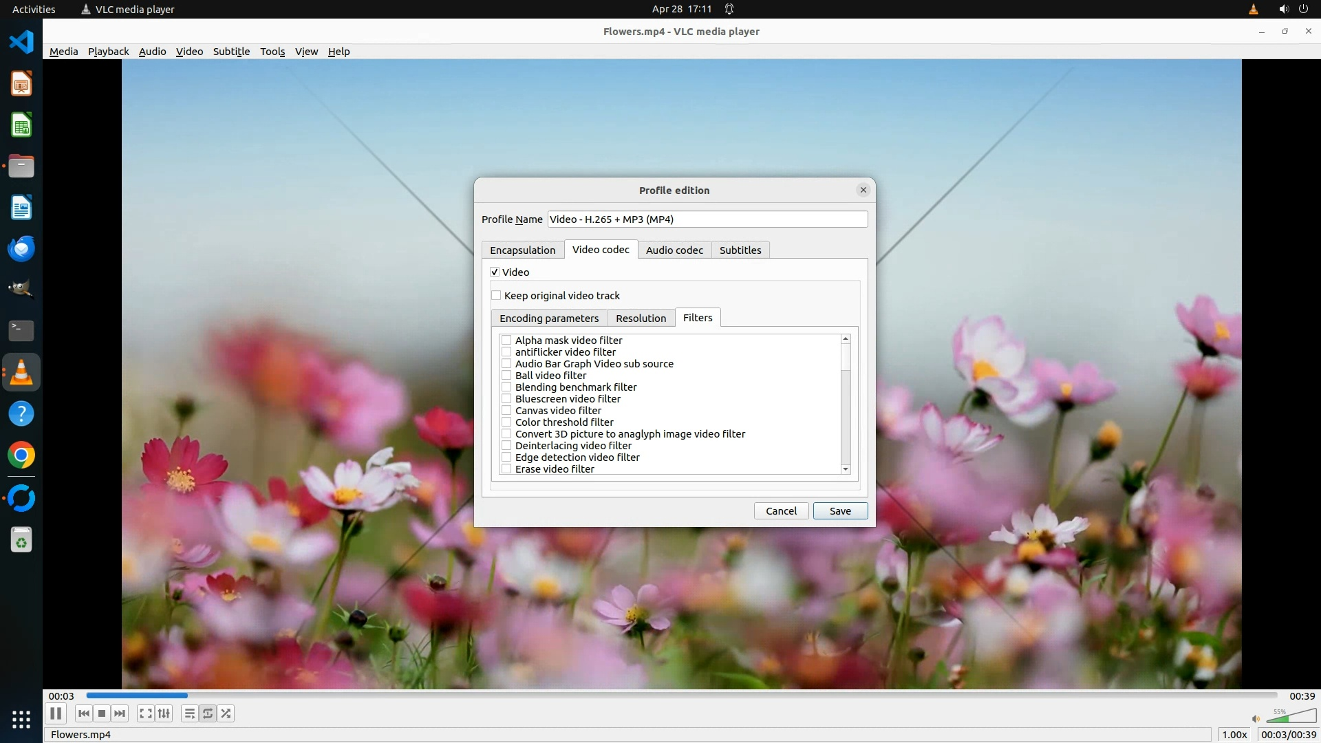Check the Deinterlacing video filter

point(506,446)
